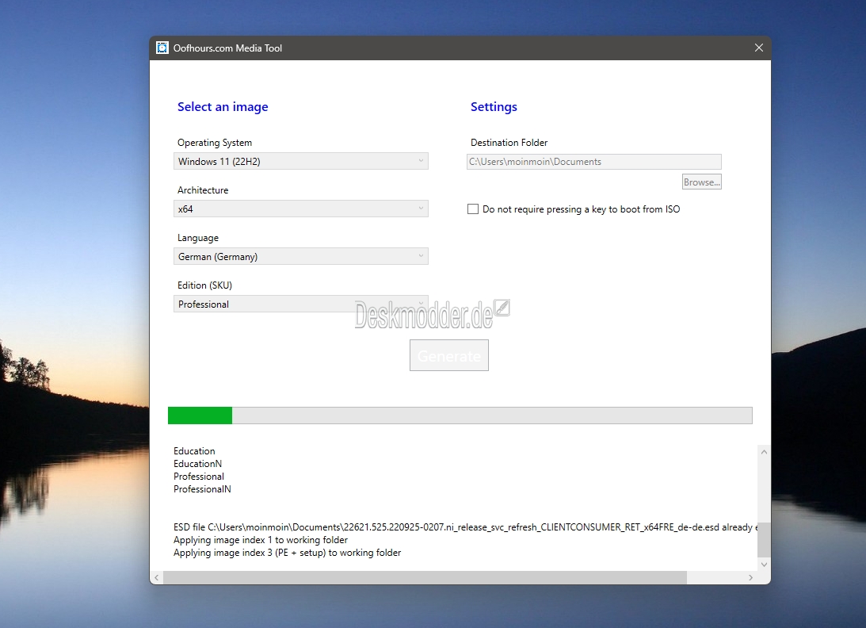Click the horizontal scrollbar thumb in log
866x628 pixels.
click(425, 578)
